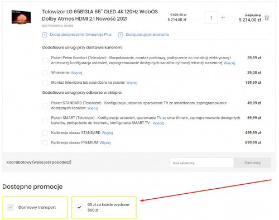Open Dodaj pasujące akcesoria link
The image size is (279, 220).
(147, 35)
